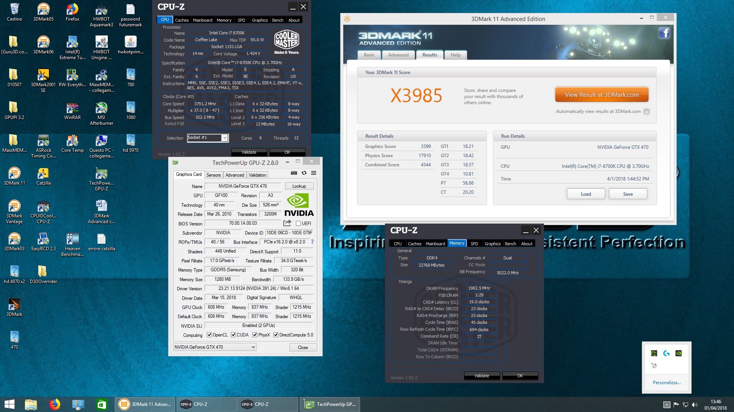Click the Combined Score value 4344

coord(425,165)
